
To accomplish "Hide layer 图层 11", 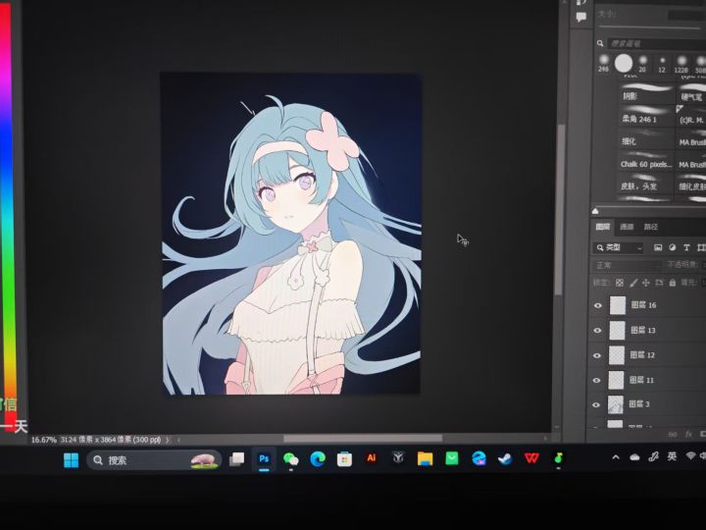I will click(596, 381).
